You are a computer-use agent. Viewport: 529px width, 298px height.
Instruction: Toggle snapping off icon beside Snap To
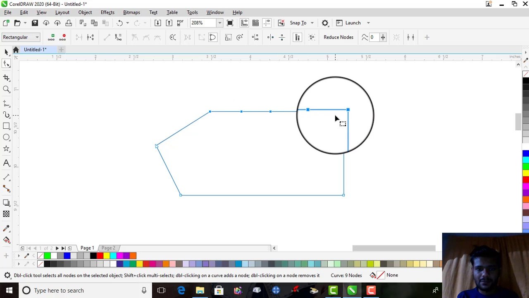click(281, 23)
